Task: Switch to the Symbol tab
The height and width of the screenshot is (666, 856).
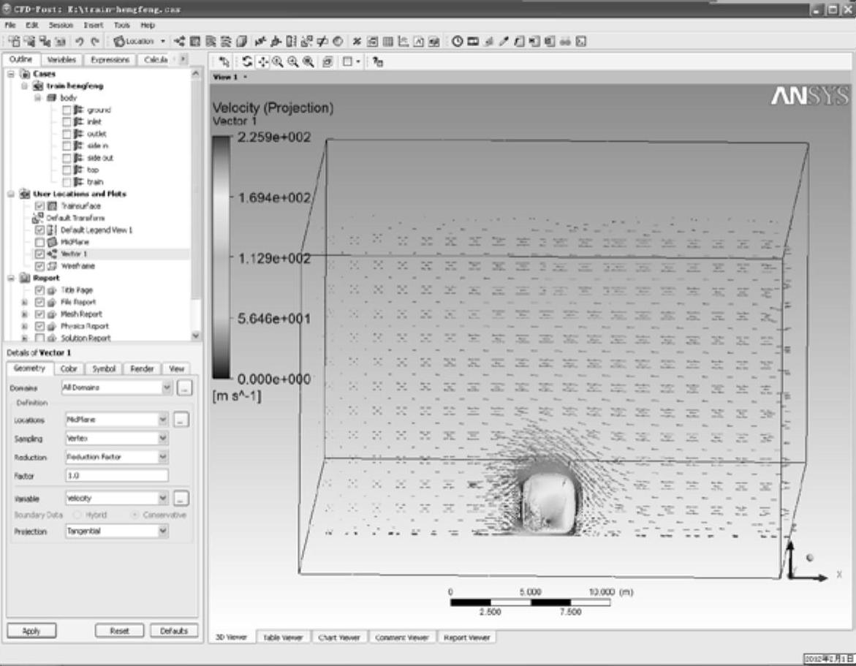Action: (x=105, y=369)
